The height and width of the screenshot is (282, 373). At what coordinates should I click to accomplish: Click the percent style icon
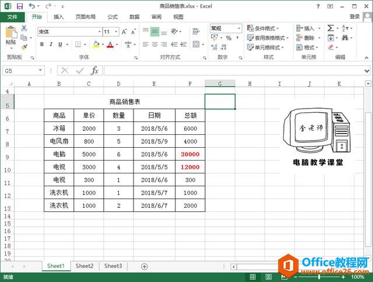[228, 38]
